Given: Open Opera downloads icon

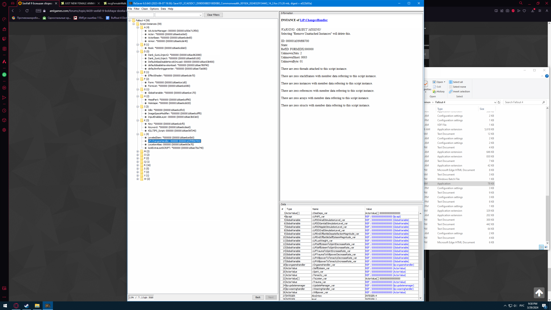Looking at the screenshot, I should [x=532, y=11].
